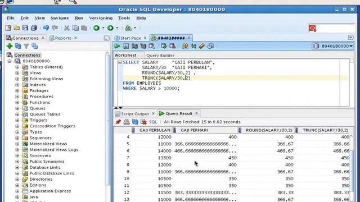Click the SQL link in result toolbar
The width and height of the screenshot is (360, 202).
[153, 122]
